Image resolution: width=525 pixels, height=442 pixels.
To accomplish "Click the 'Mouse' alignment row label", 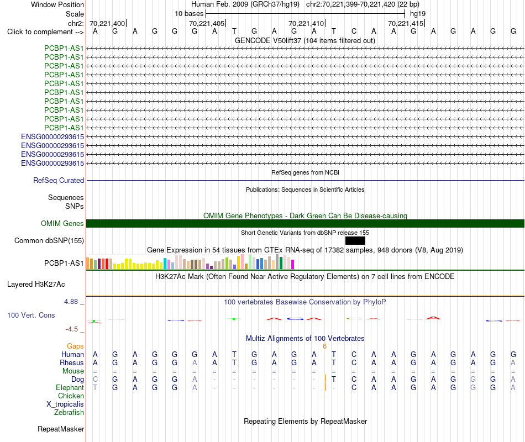I will pyautogui.click(x=73, y=371).
